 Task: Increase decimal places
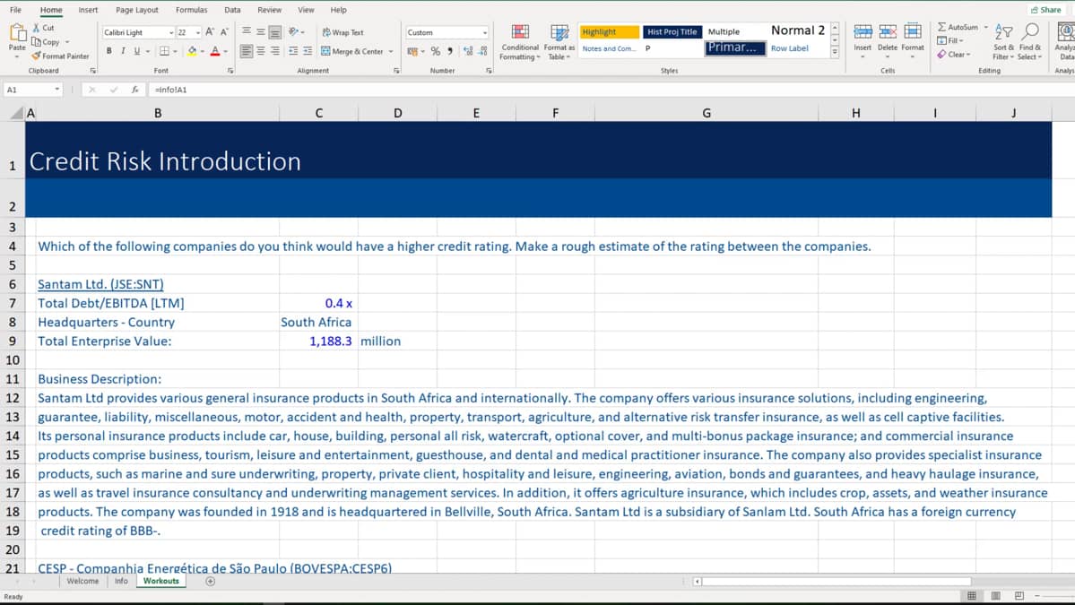click(x=468, y=51)
